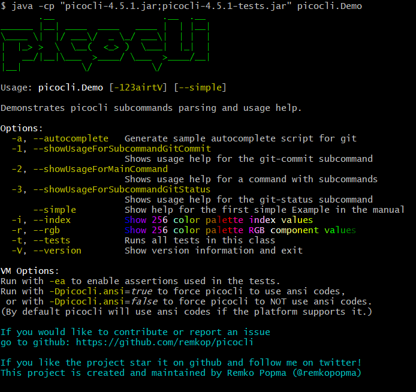The width and height of the screenshot is (416, 392).
Task: Select the --autocomplete option text
Action: (71, 138)
